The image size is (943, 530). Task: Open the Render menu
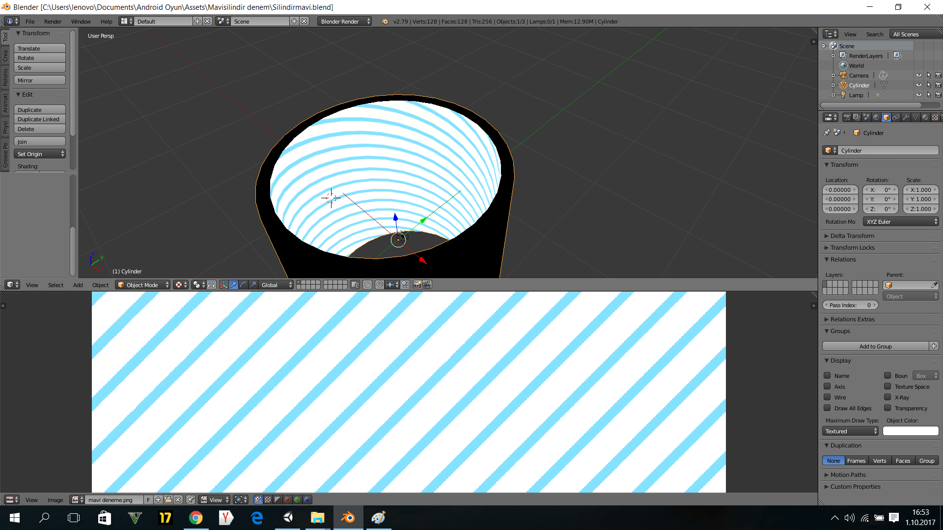click(x=53, y=21)
